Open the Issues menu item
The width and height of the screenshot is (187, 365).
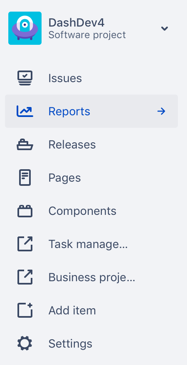coord(91,78)
